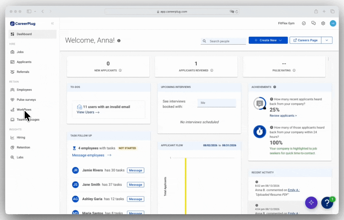Screen dimensions: 344x220
Task: Open the help question mark bubble
Action: [x=327, y=203]
